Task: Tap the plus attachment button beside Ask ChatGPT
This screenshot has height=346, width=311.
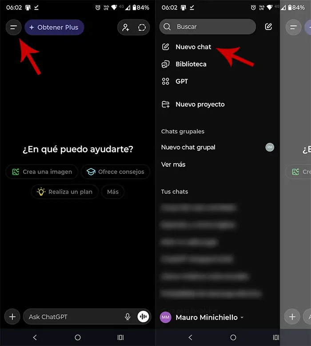Action: coord(12,317)
